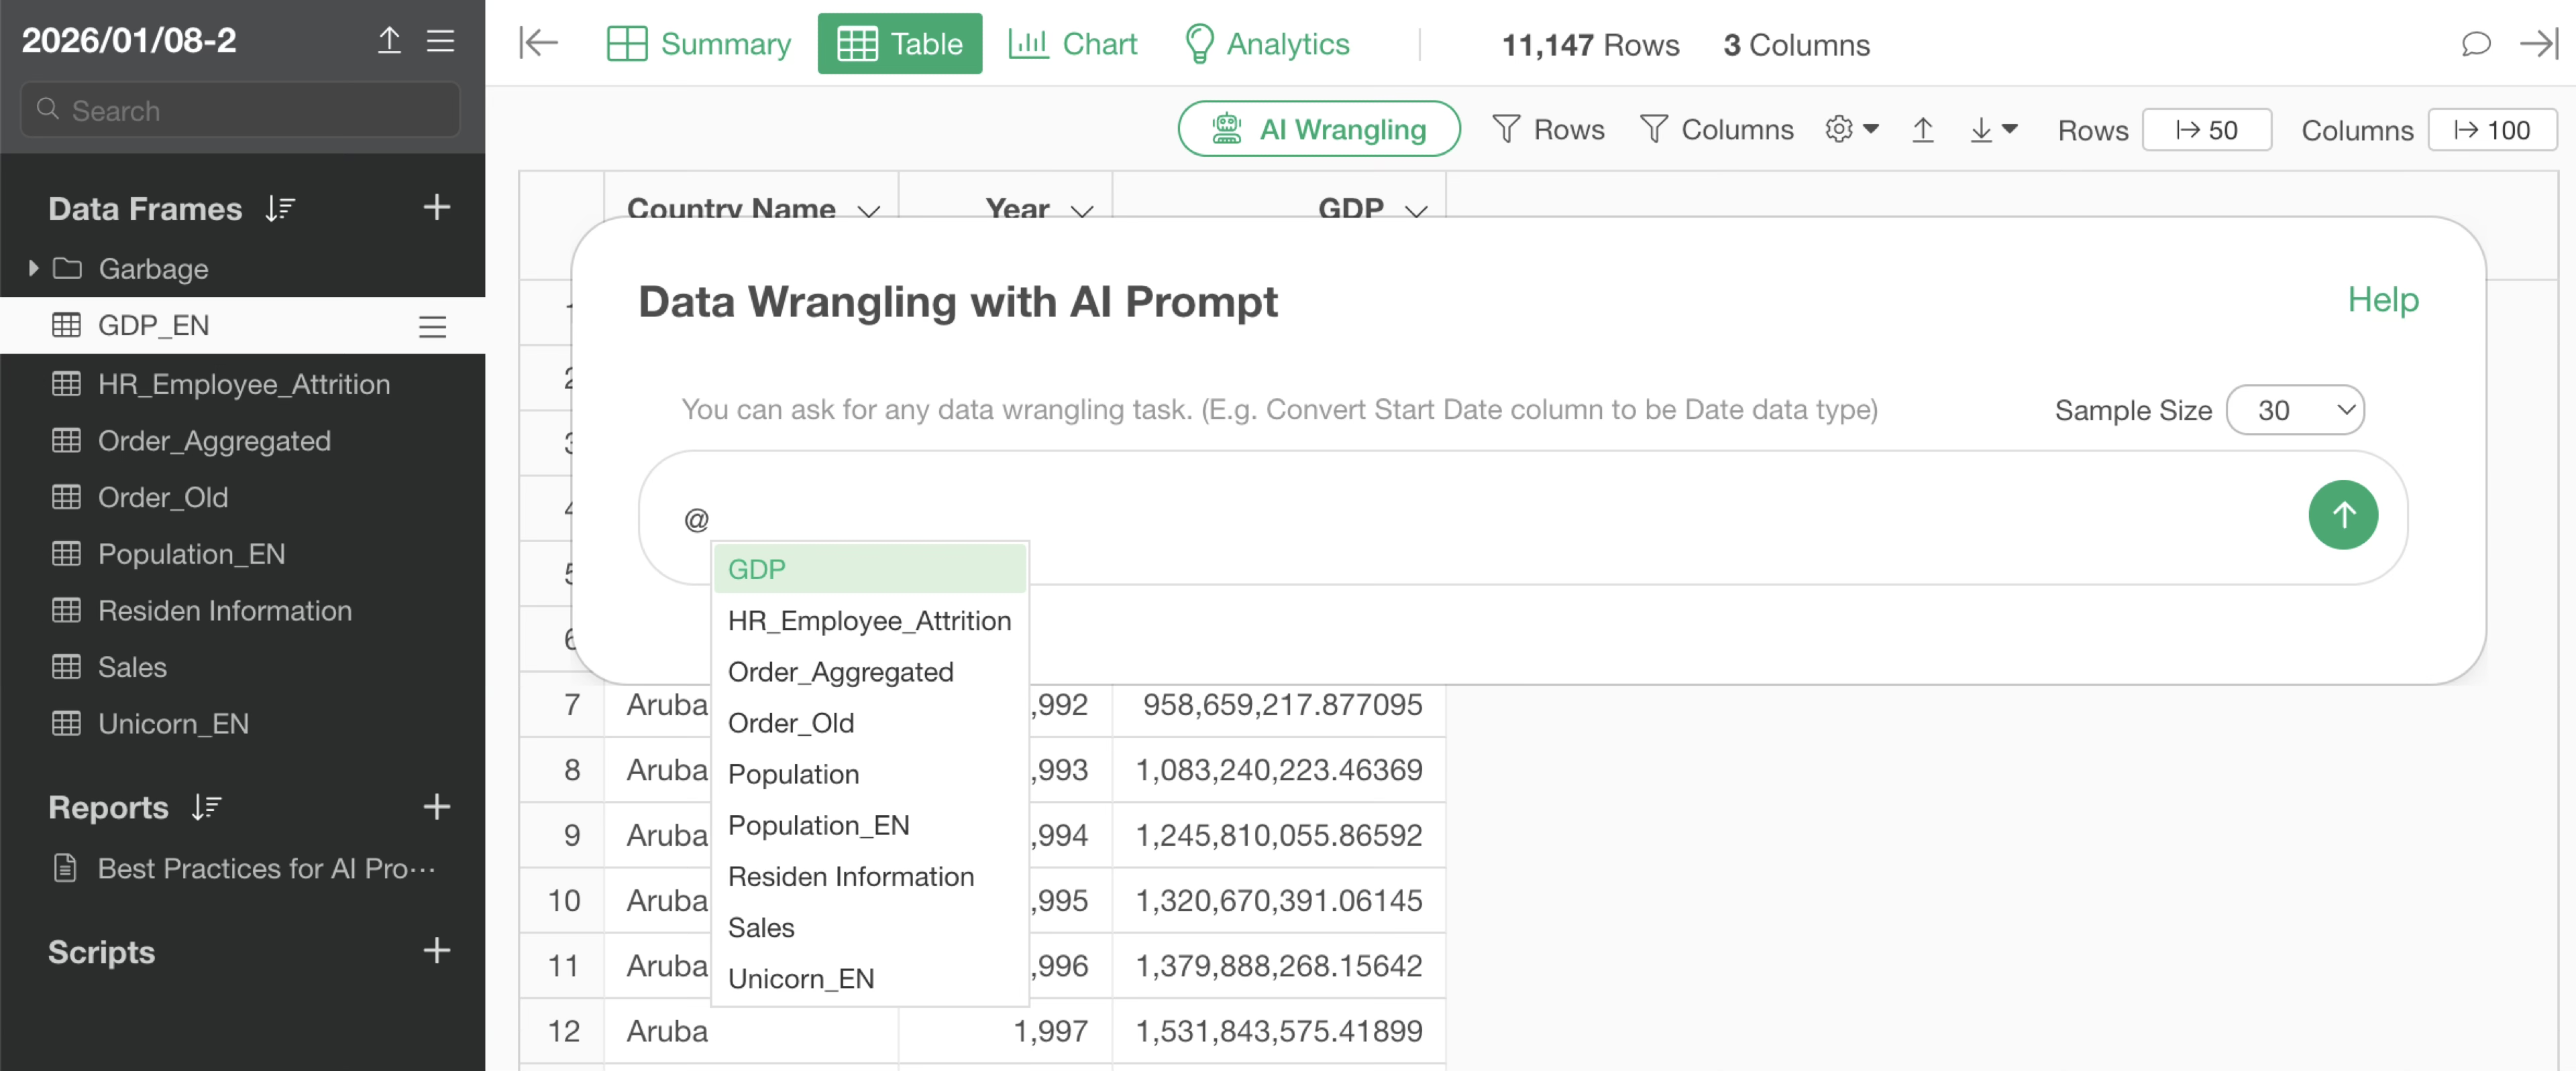Click the Data Frames sort icon
Viewport: 2576px width, 1071px height.
280,209
